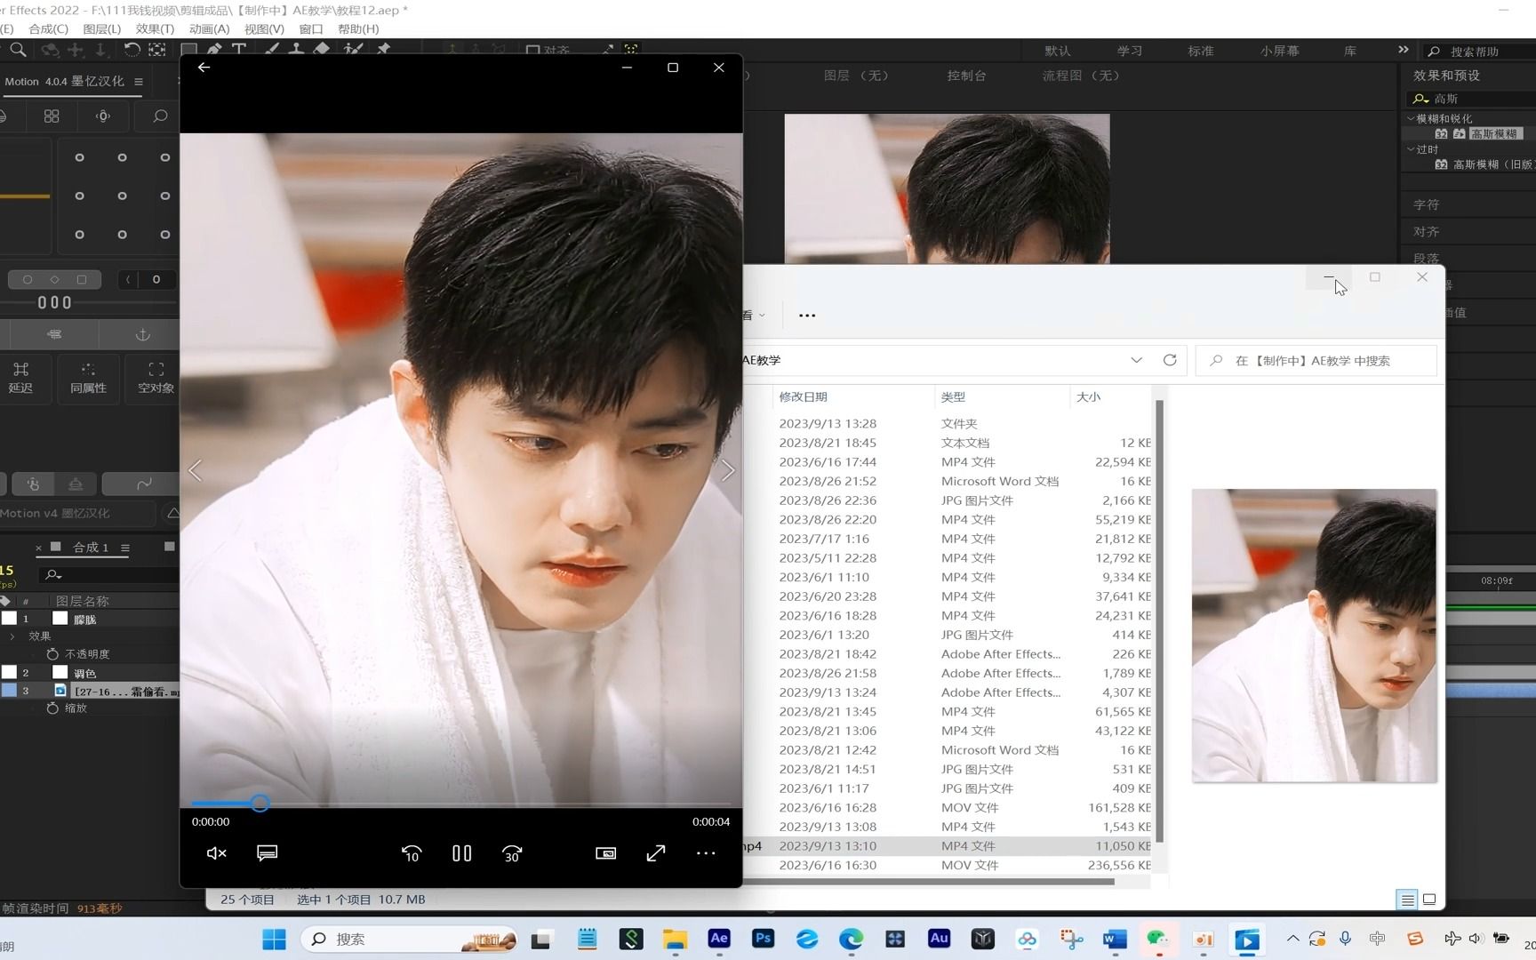Pause the video in the media player
1536x960 pixels.
461,853
